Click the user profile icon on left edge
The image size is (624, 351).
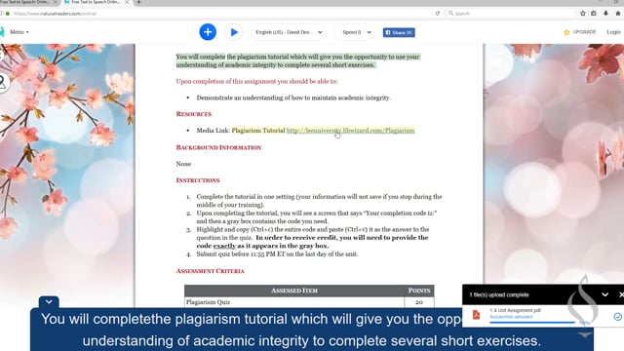(x=3, y=82)
